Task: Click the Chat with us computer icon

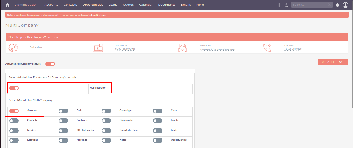Action: (x=98, y=48)
